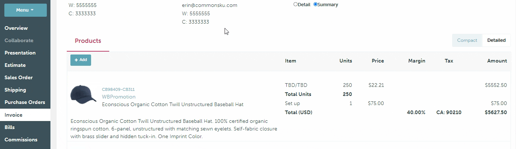Switch to Compact view
The width and height of the screenshot is (516, 149).
click(467, 40)
